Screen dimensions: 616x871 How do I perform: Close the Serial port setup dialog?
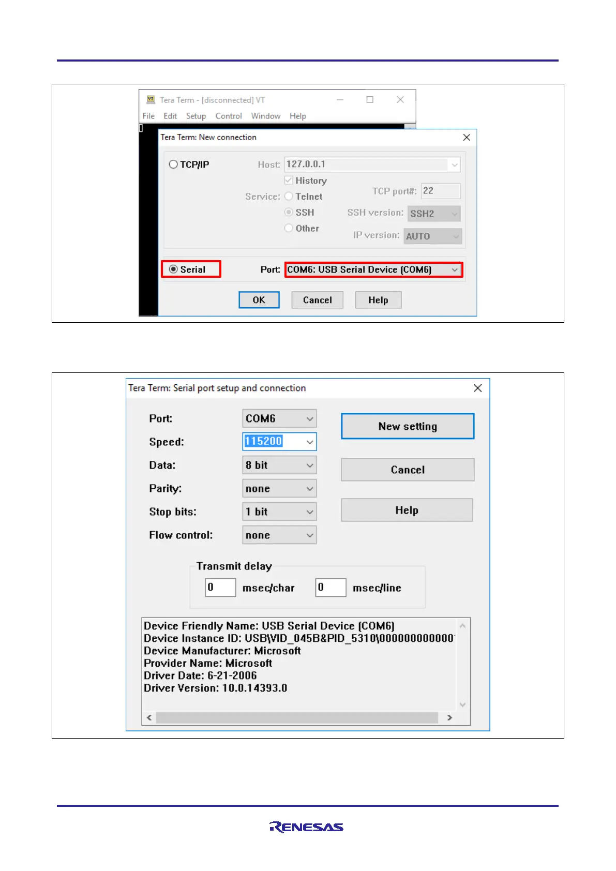[477, 388]
